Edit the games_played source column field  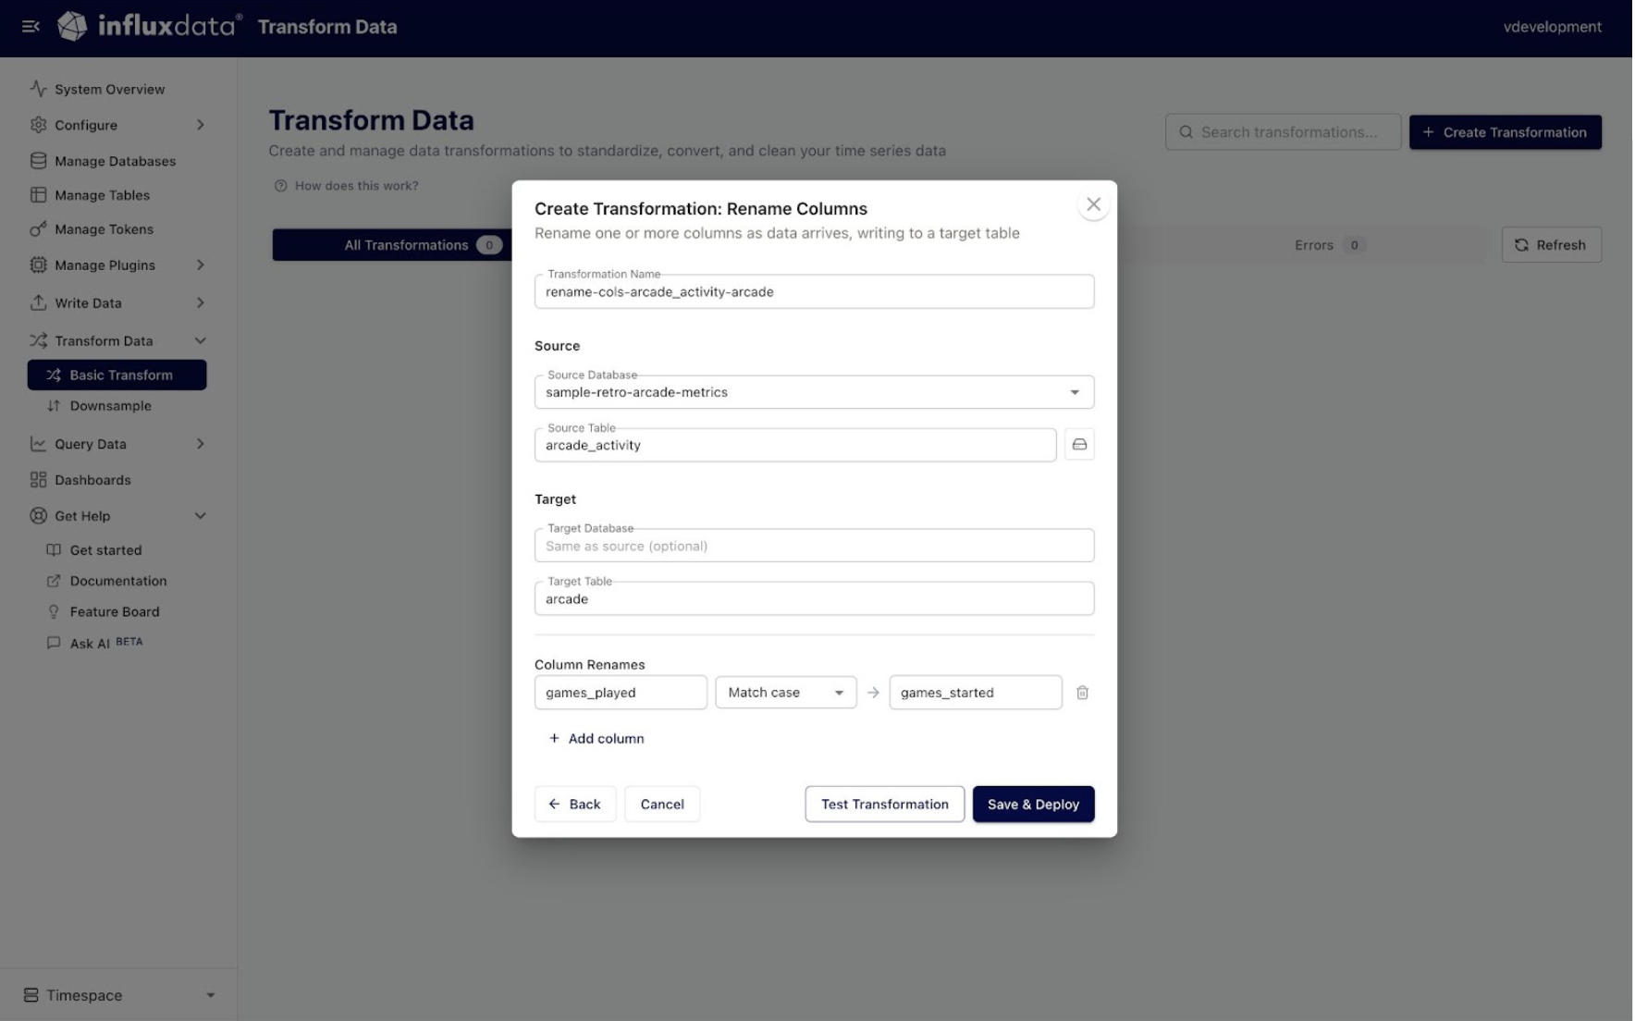(x=621, y=693)
